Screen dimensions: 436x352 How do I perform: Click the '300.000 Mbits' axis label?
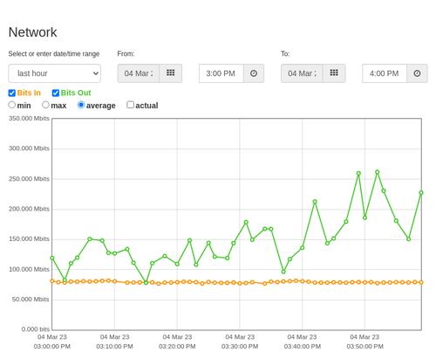(x=29, y=148)
